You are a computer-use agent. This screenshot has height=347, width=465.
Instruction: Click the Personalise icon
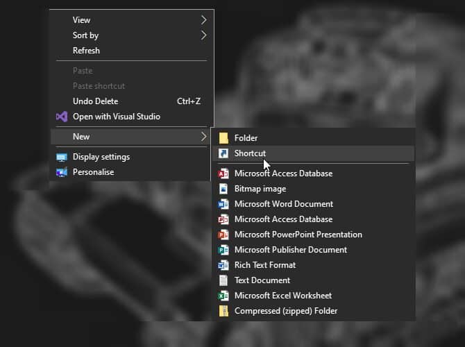(x=62, y=172)
